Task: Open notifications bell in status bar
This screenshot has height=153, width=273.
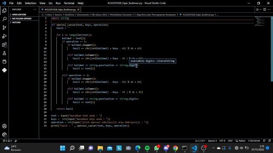Action: coord(269,141)
